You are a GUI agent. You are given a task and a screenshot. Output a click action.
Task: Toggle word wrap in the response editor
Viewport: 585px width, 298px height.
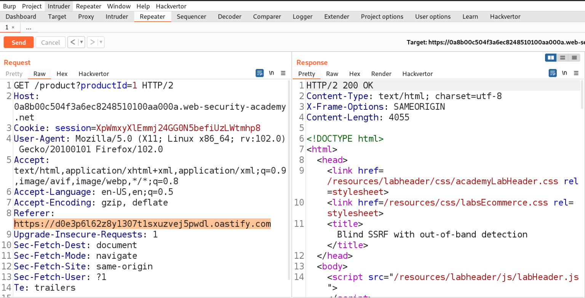point(552,73)
